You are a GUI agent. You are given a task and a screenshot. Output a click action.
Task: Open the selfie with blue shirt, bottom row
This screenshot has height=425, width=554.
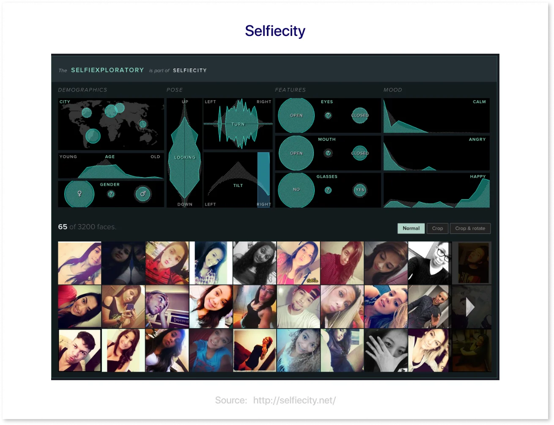[211, 351]
